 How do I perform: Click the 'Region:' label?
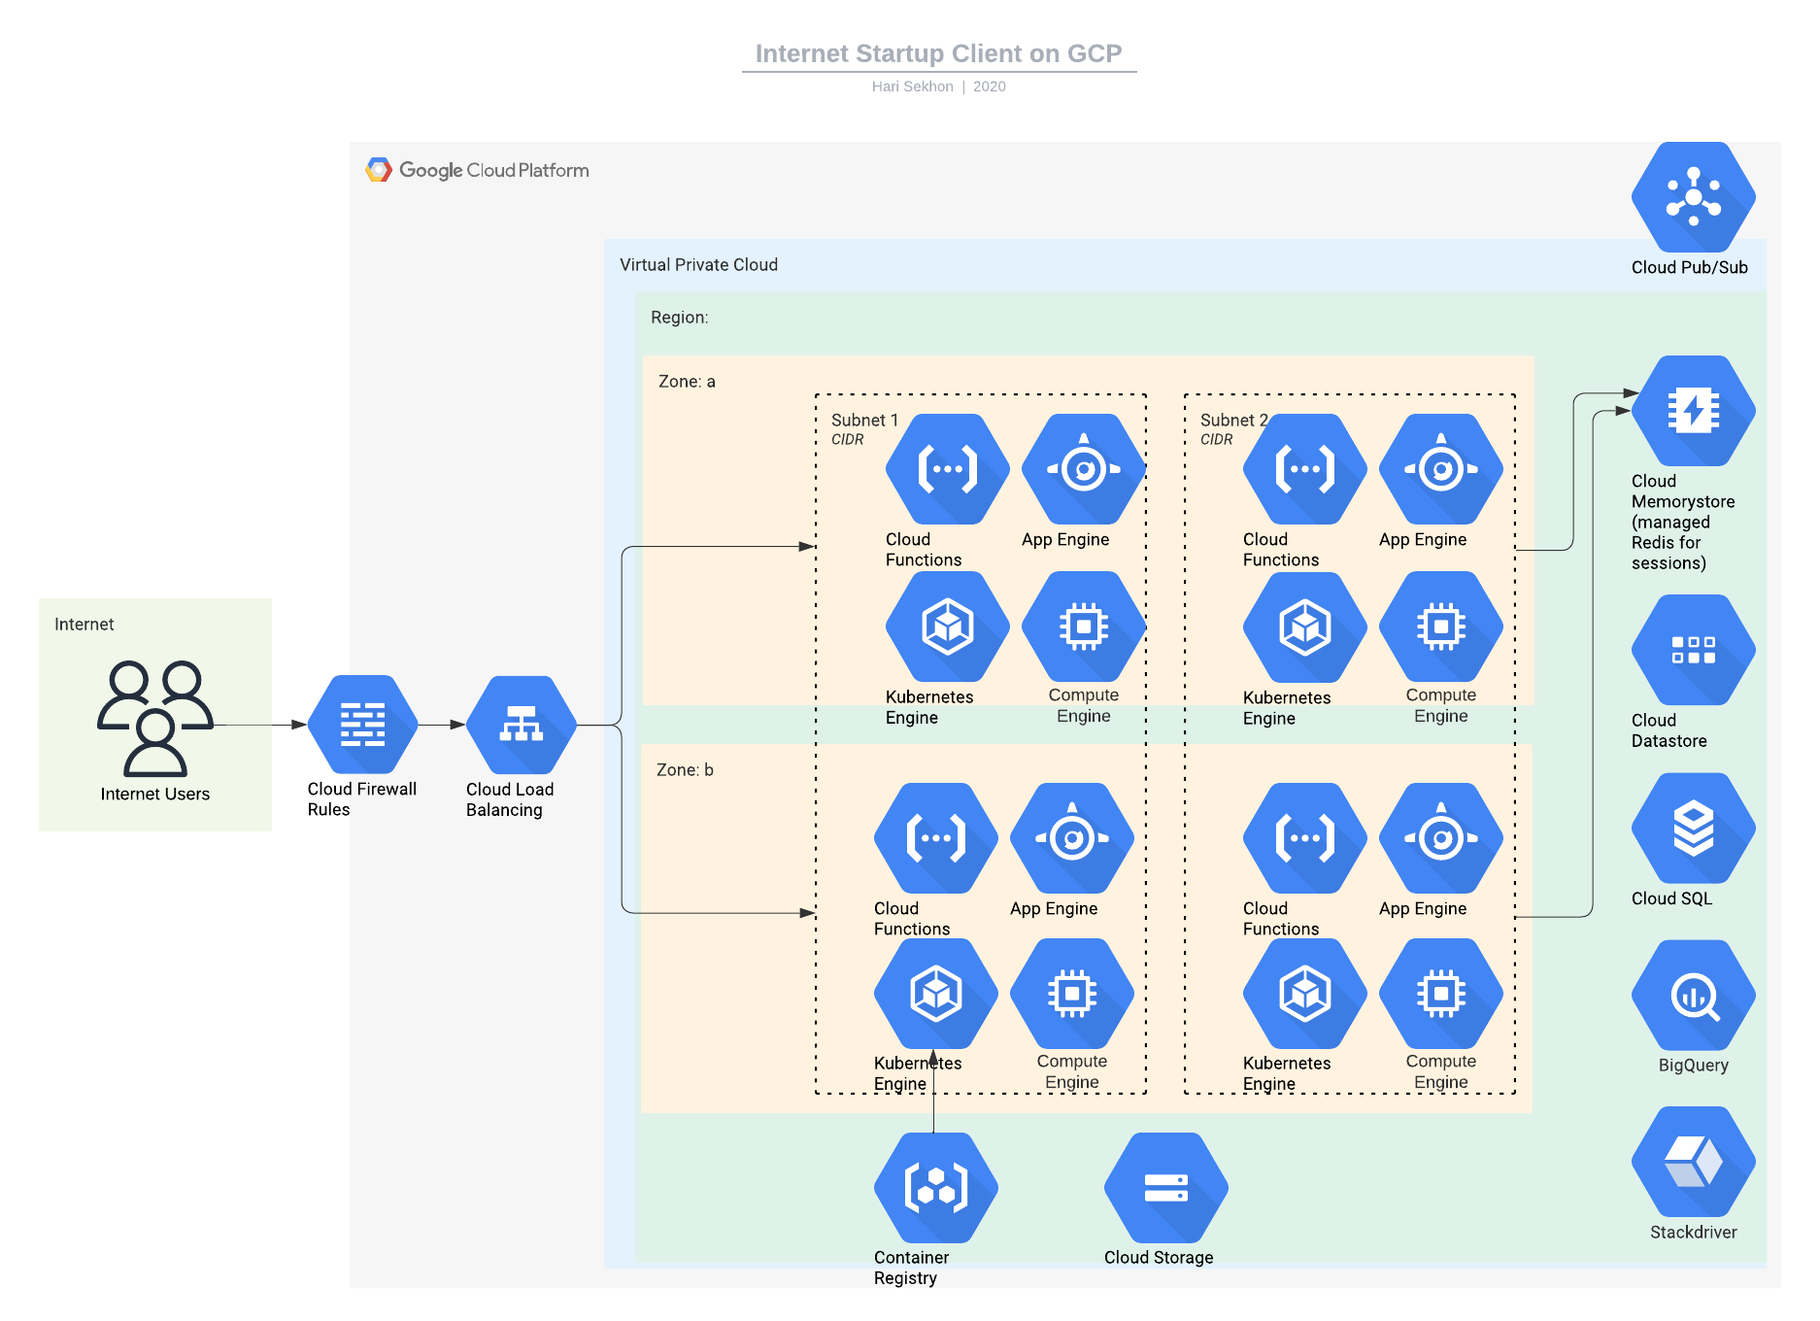(679, 318)
